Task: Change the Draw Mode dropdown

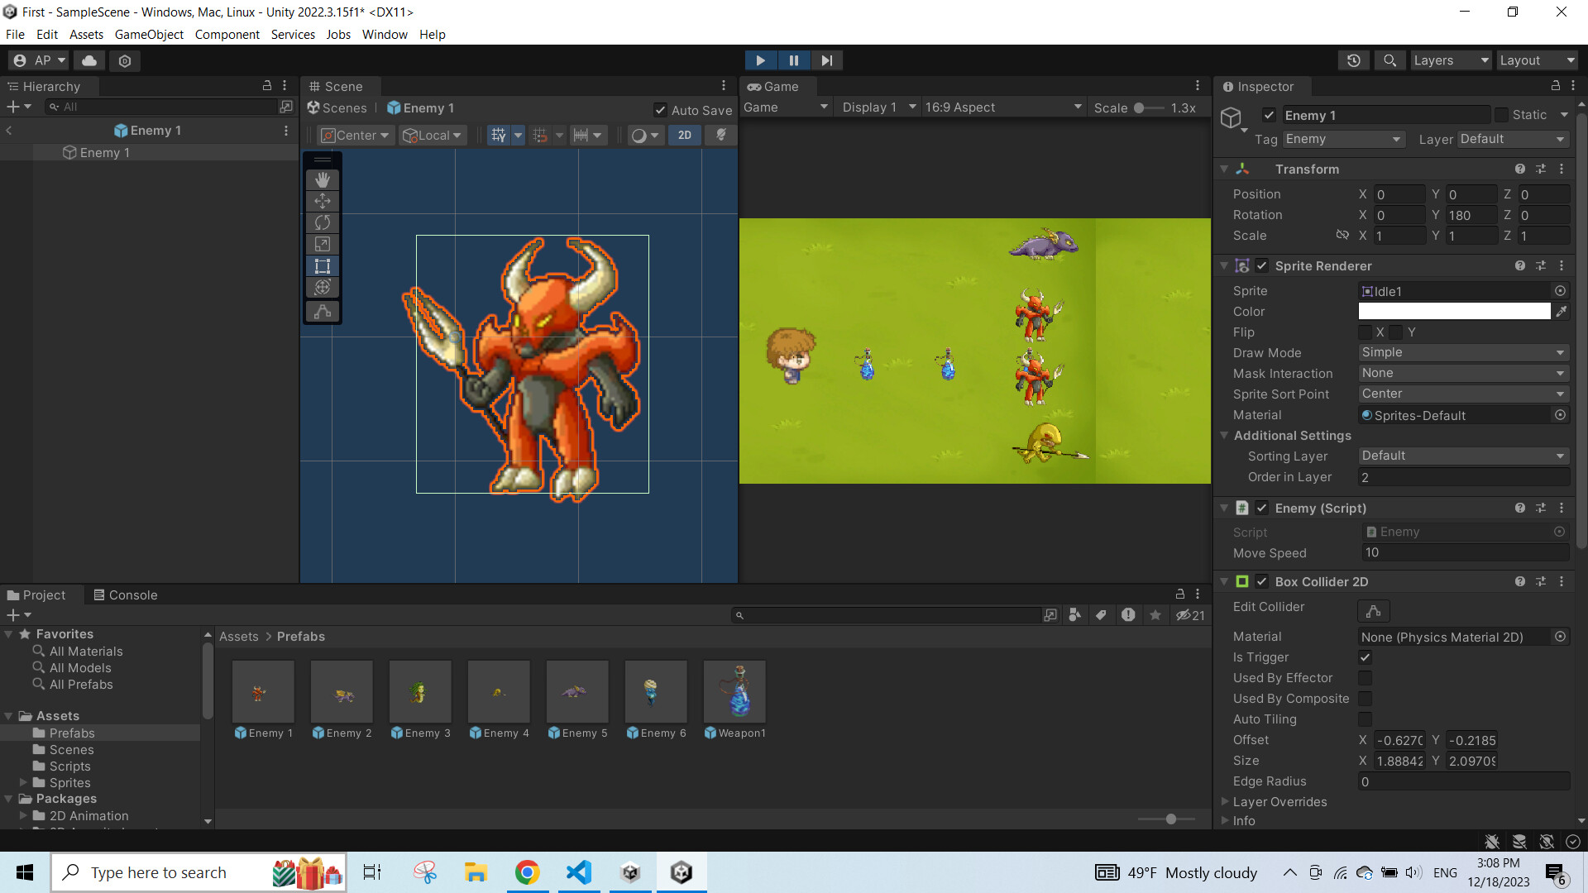Action: (1462, 352)
